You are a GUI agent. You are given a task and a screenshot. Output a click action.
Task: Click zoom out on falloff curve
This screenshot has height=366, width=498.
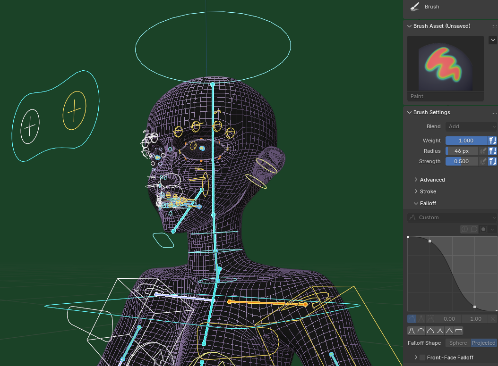tap(474, 229)
